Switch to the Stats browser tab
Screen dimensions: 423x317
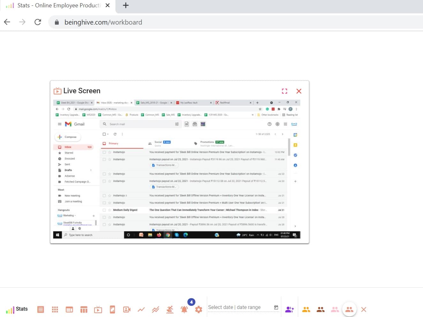(x=54, y=5)
